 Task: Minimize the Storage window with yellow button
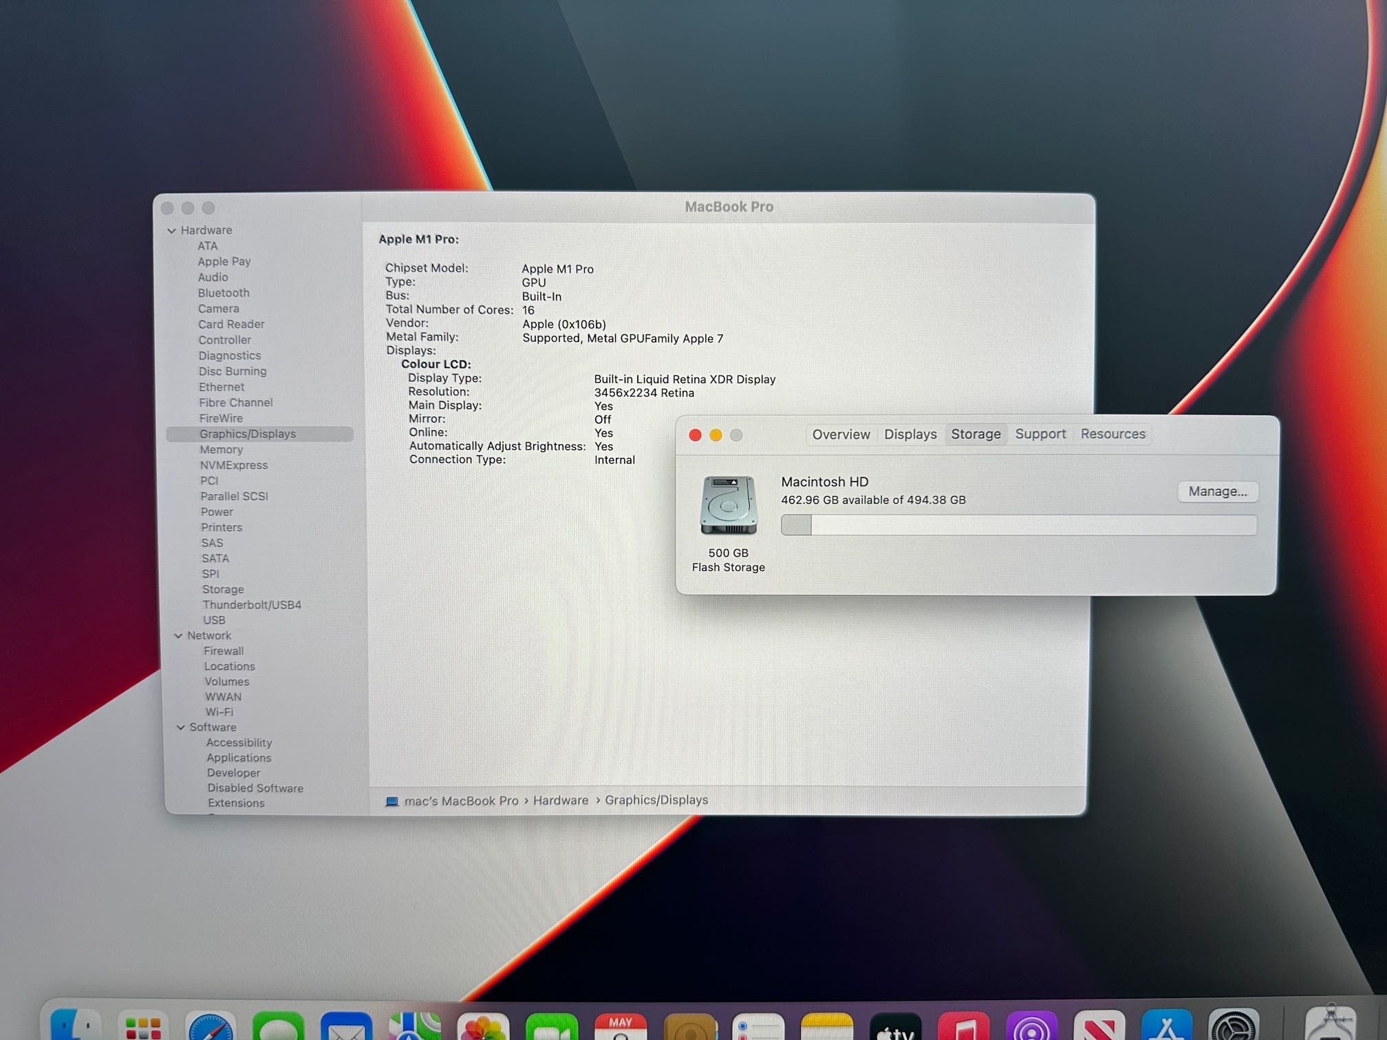coord(716,435)
